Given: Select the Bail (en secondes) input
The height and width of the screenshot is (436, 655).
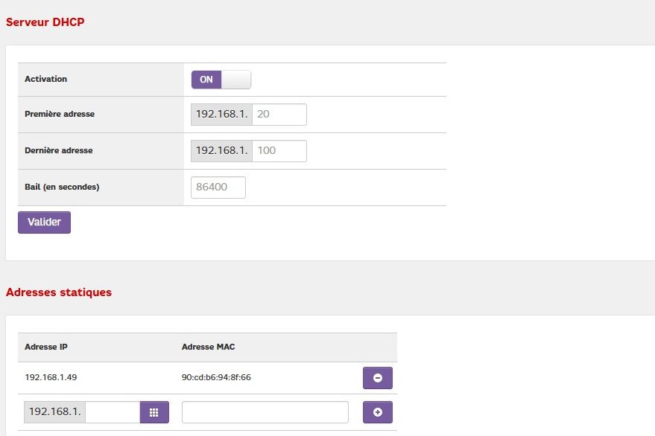Looking at the screenshot, I should tap(218, 187).
